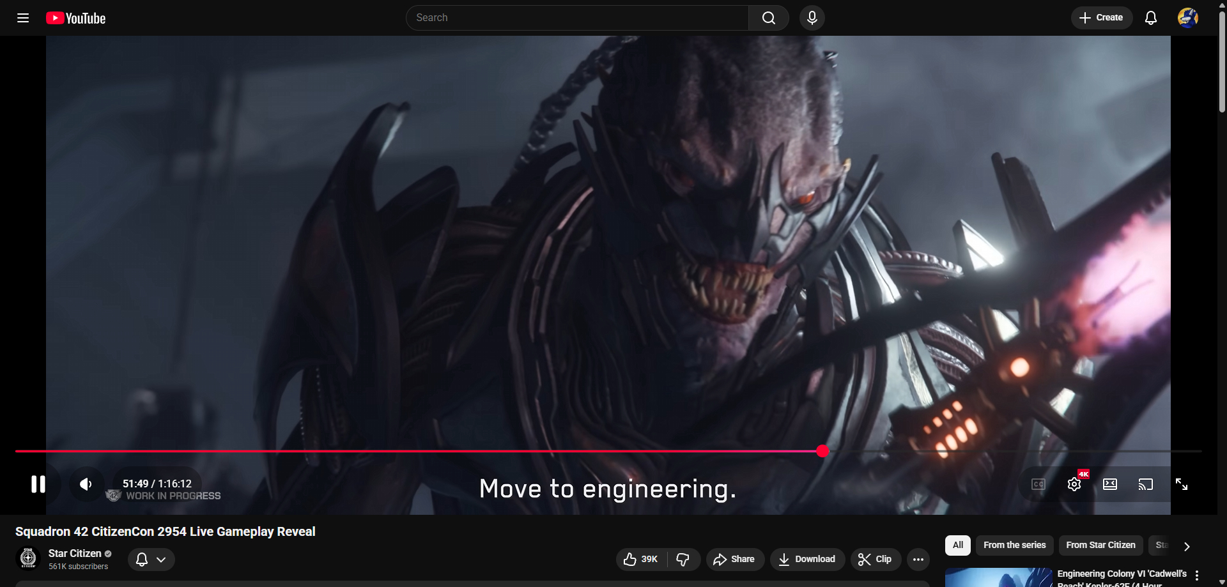1227x587 pixels.
Task: Mute the video volume
Action: click(86, 484)
